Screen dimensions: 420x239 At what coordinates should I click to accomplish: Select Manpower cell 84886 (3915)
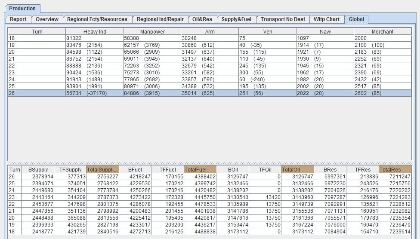(x=152, y=93)
